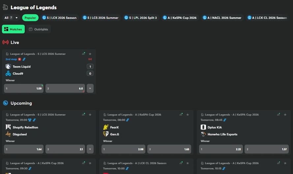Bet on Shopify Rebellion at 1.64

(24, 149)
